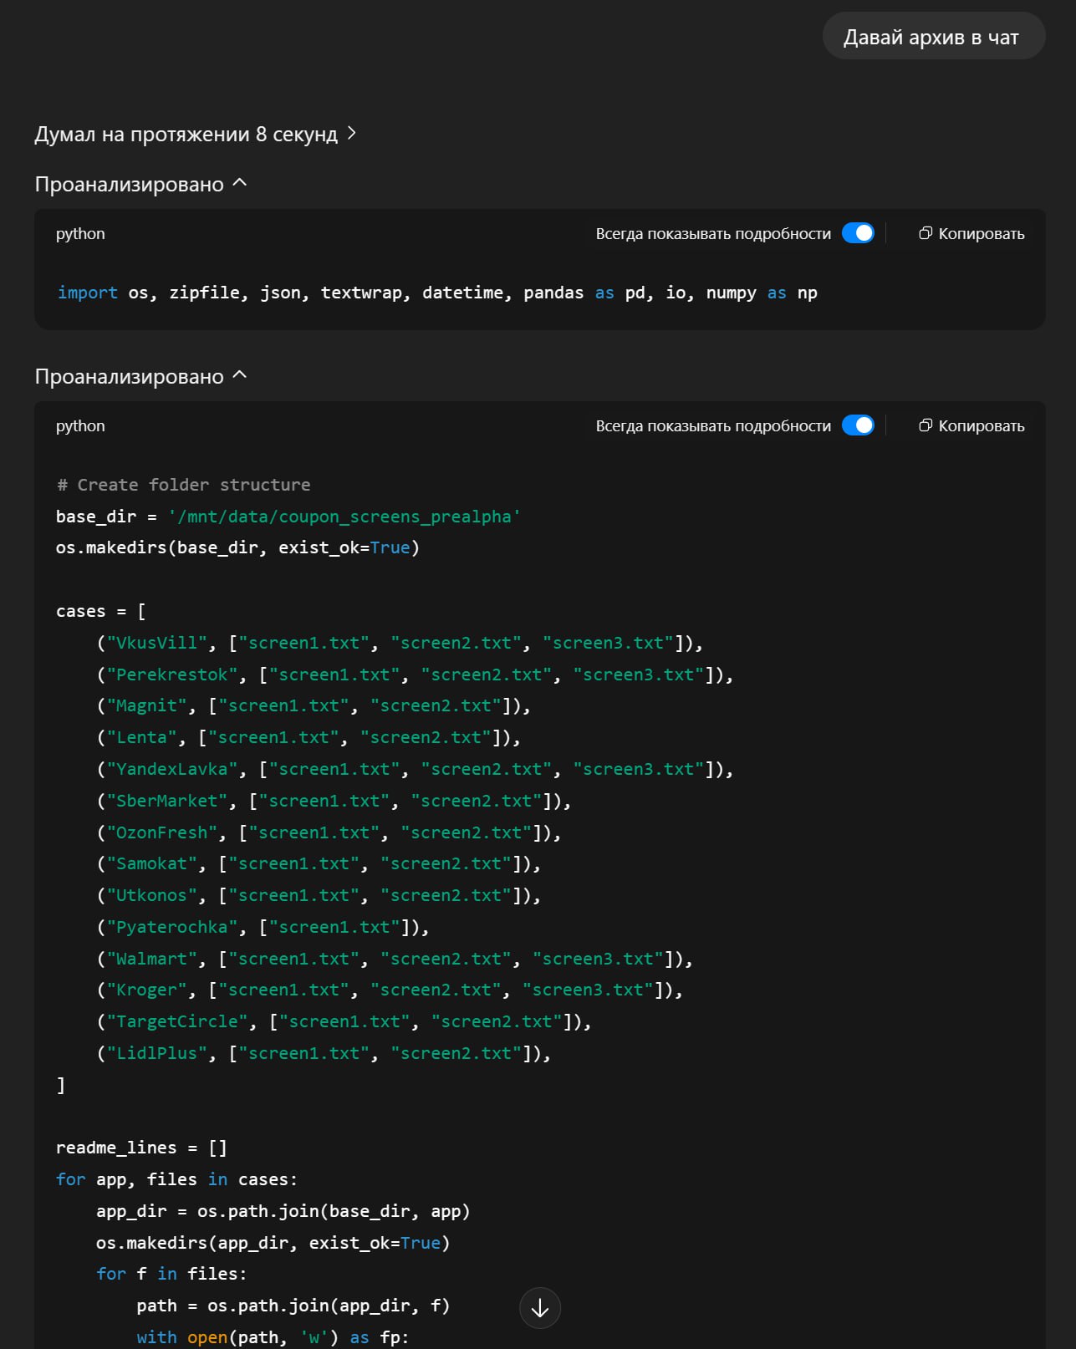
Task: Click 'Всегда показывать подробности' label in second block
Action: tap(713, 426)
